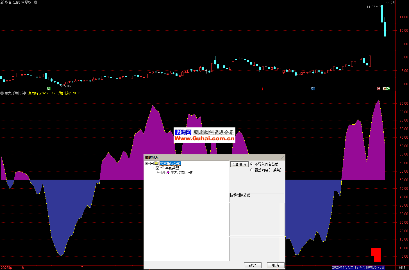Select the 主力浮筹比例F tree item
The image size is (409, 270).
click(181, 173)
